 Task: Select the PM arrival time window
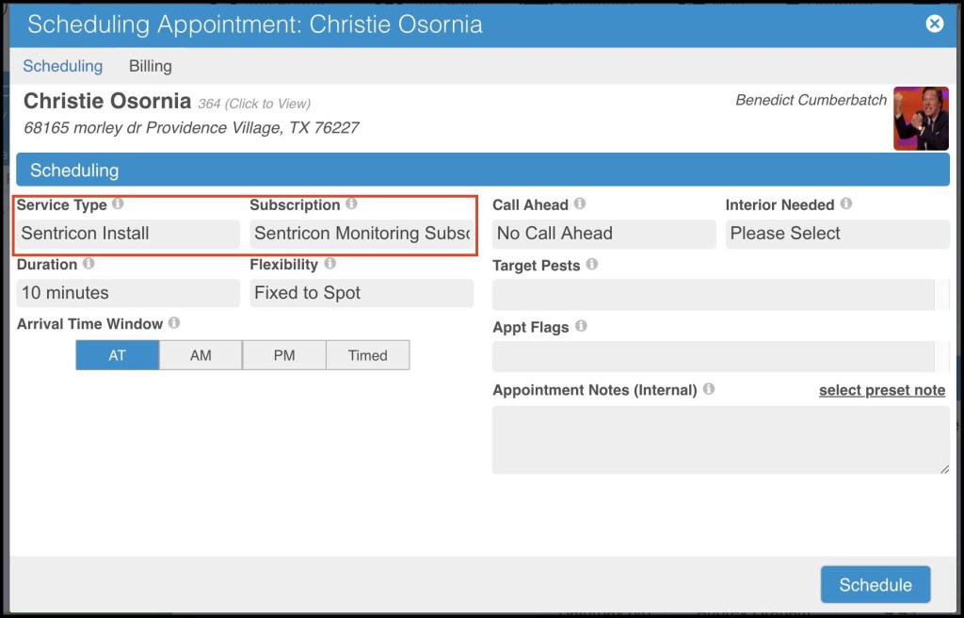(x=284, y=355)
